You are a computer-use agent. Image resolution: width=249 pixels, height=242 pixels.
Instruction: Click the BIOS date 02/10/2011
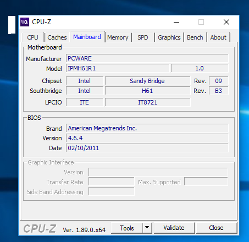[x=147, y=148]
